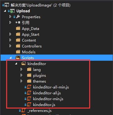The image size is (113, 115).
Task: Click the references (引用) icon
Action: click(18, 23)
